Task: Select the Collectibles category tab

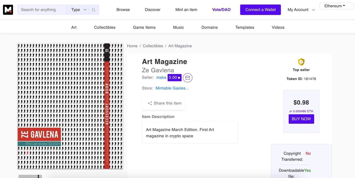Action: coord(105,27)
